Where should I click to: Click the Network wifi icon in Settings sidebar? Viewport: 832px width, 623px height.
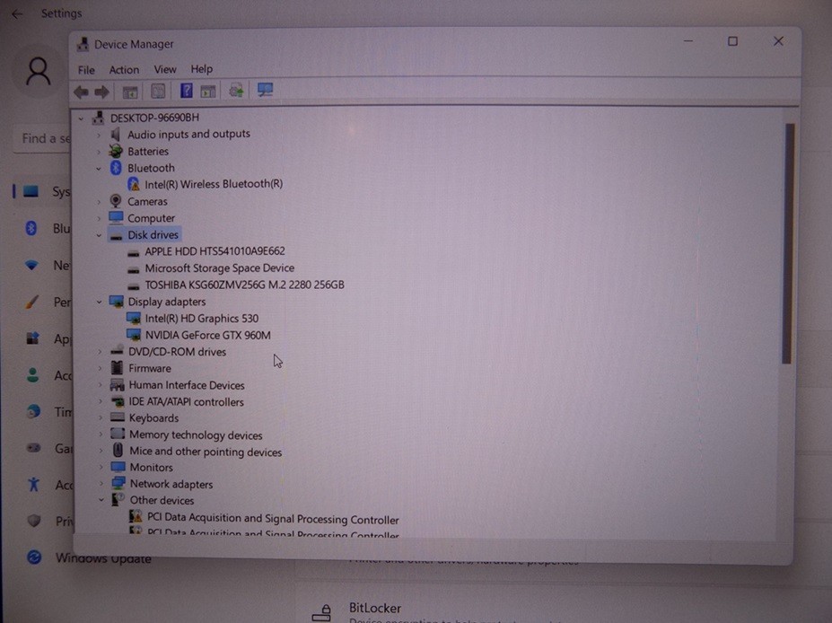[x=31, y=264]
